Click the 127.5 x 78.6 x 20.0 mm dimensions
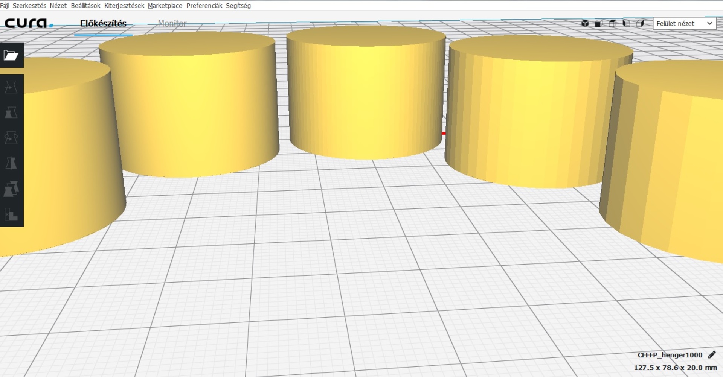The image size is (723, 377). click(x=676, y=368)
